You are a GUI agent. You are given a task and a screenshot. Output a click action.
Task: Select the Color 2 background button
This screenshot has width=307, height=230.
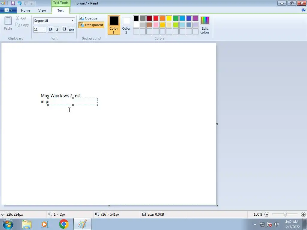[126, 25]
